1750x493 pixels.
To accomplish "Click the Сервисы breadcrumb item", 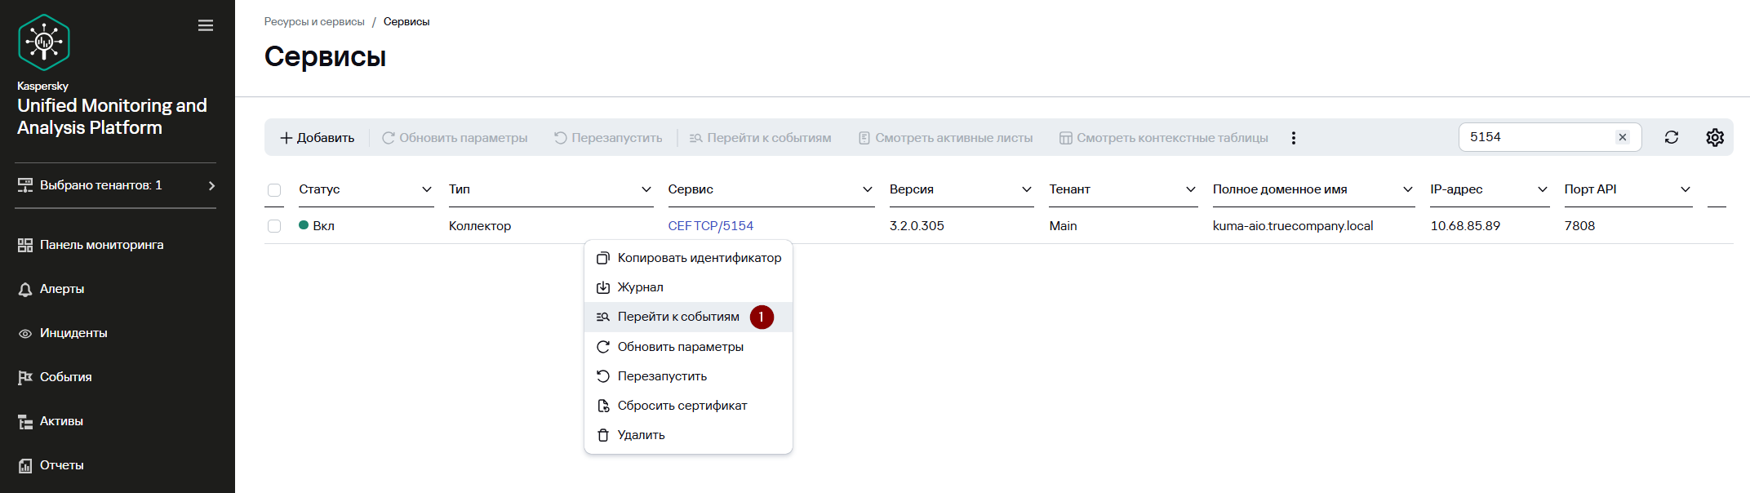I will (406, 22).
